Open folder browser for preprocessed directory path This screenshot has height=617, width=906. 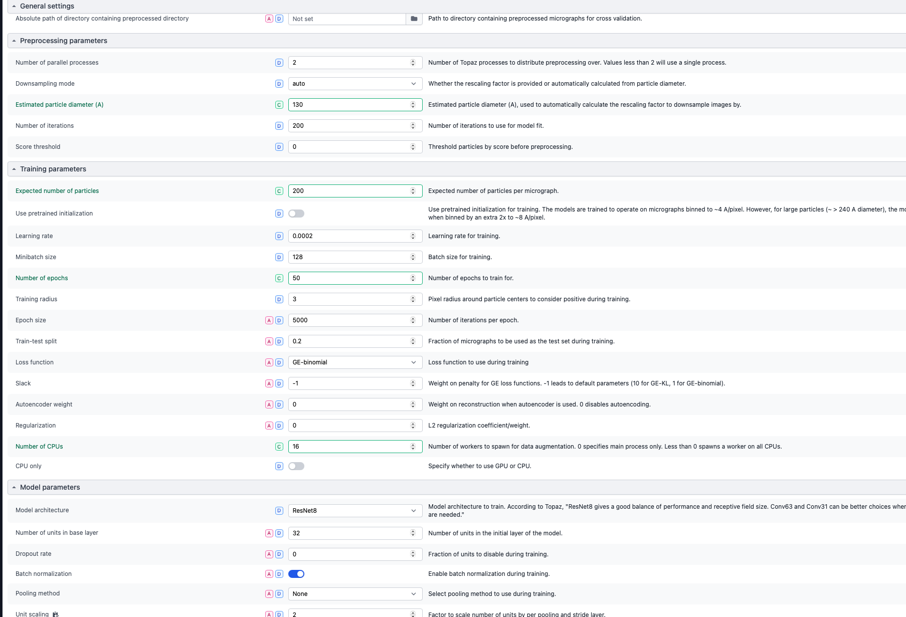[414, 19]
